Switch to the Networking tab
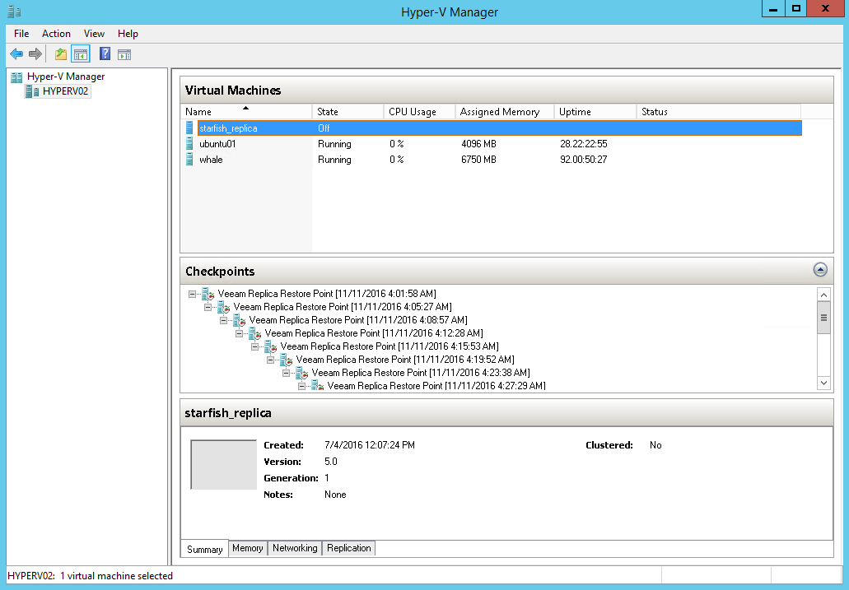 click(295, 548)
